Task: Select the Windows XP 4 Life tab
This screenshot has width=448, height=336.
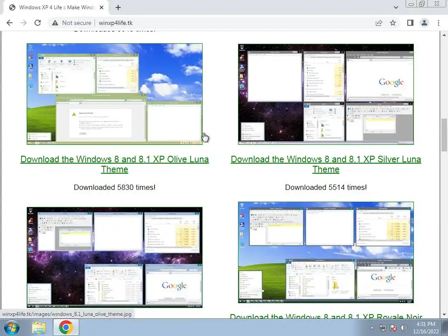Action: (x=56, y=7)
